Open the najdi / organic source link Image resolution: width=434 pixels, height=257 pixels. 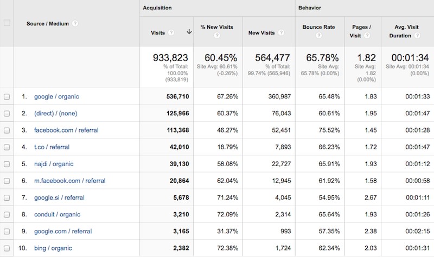53,164
